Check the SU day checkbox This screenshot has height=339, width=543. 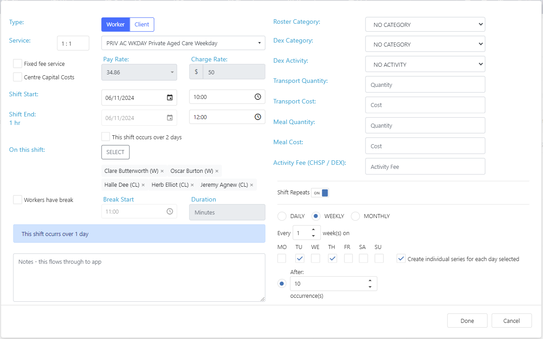[x=379, y=258]
